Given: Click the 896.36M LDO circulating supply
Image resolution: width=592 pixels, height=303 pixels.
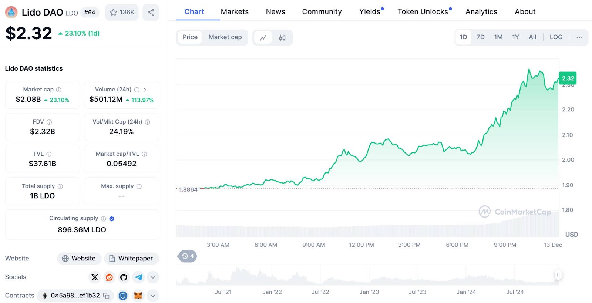Looking at the screenshot, I should click(82, 230).
